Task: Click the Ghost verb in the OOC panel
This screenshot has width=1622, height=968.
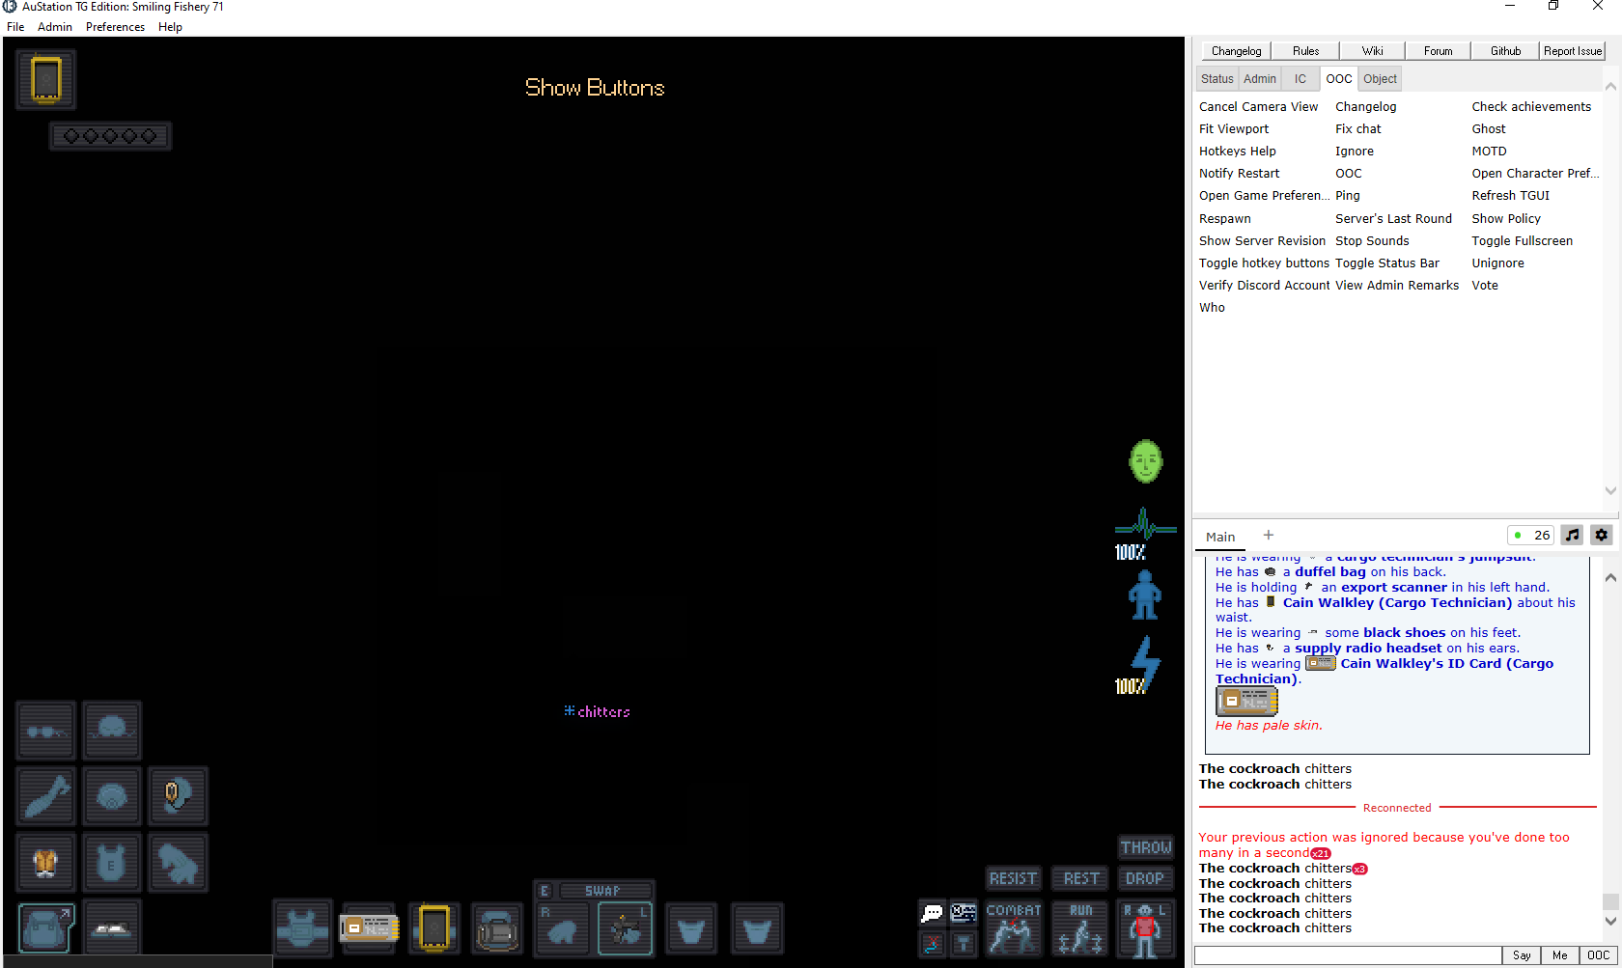Action: pos(1488,128)
